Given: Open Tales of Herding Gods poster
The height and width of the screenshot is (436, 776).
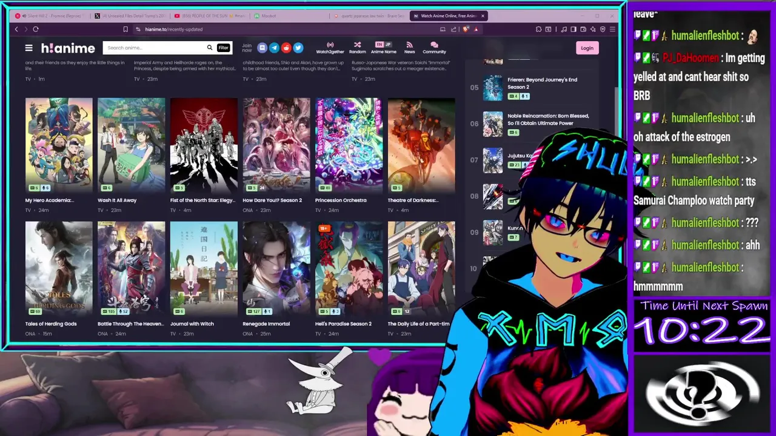Looking at the screenshot, I should pyautogui.click(x=59, y=268).
